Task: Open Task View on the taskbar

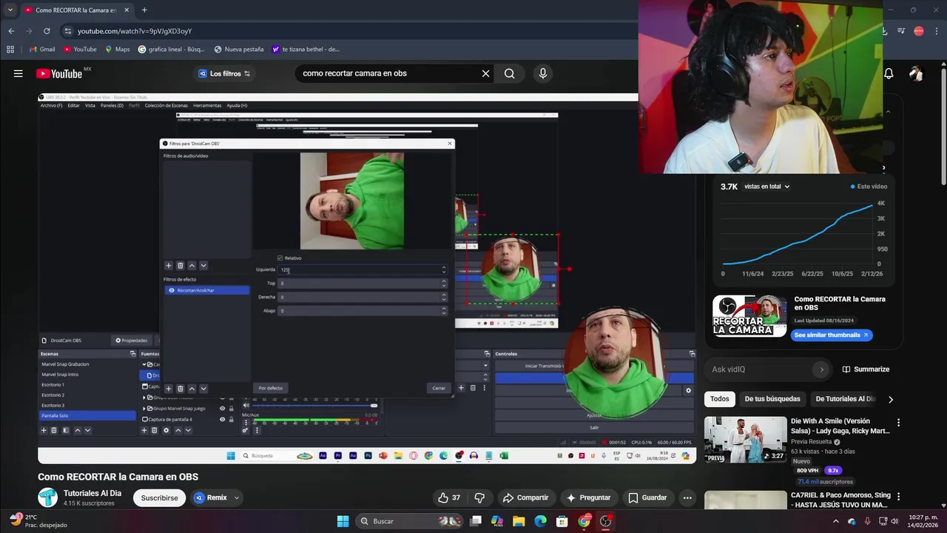Action: coord(476,521)
